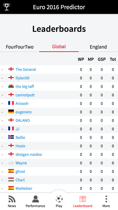Image resolution: width=118 pixels, height=210 pixels.
Task: Click the Tot column header
Action: click(x=113, y=59)
